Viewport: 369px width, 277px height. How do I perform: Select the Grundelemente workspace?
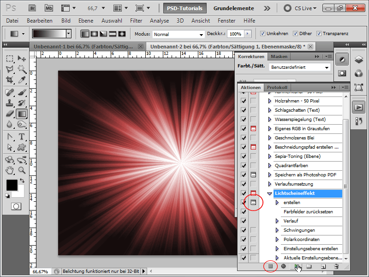(x=234, y=8)
